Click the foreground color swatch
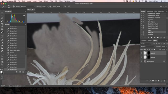 click(x=1, y=72)
